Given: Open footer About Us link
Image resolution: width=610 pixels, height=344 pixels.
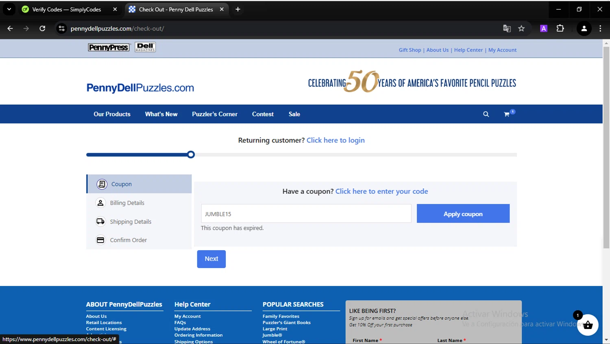Looking at the screenshot, I should (x=96, y=316).
